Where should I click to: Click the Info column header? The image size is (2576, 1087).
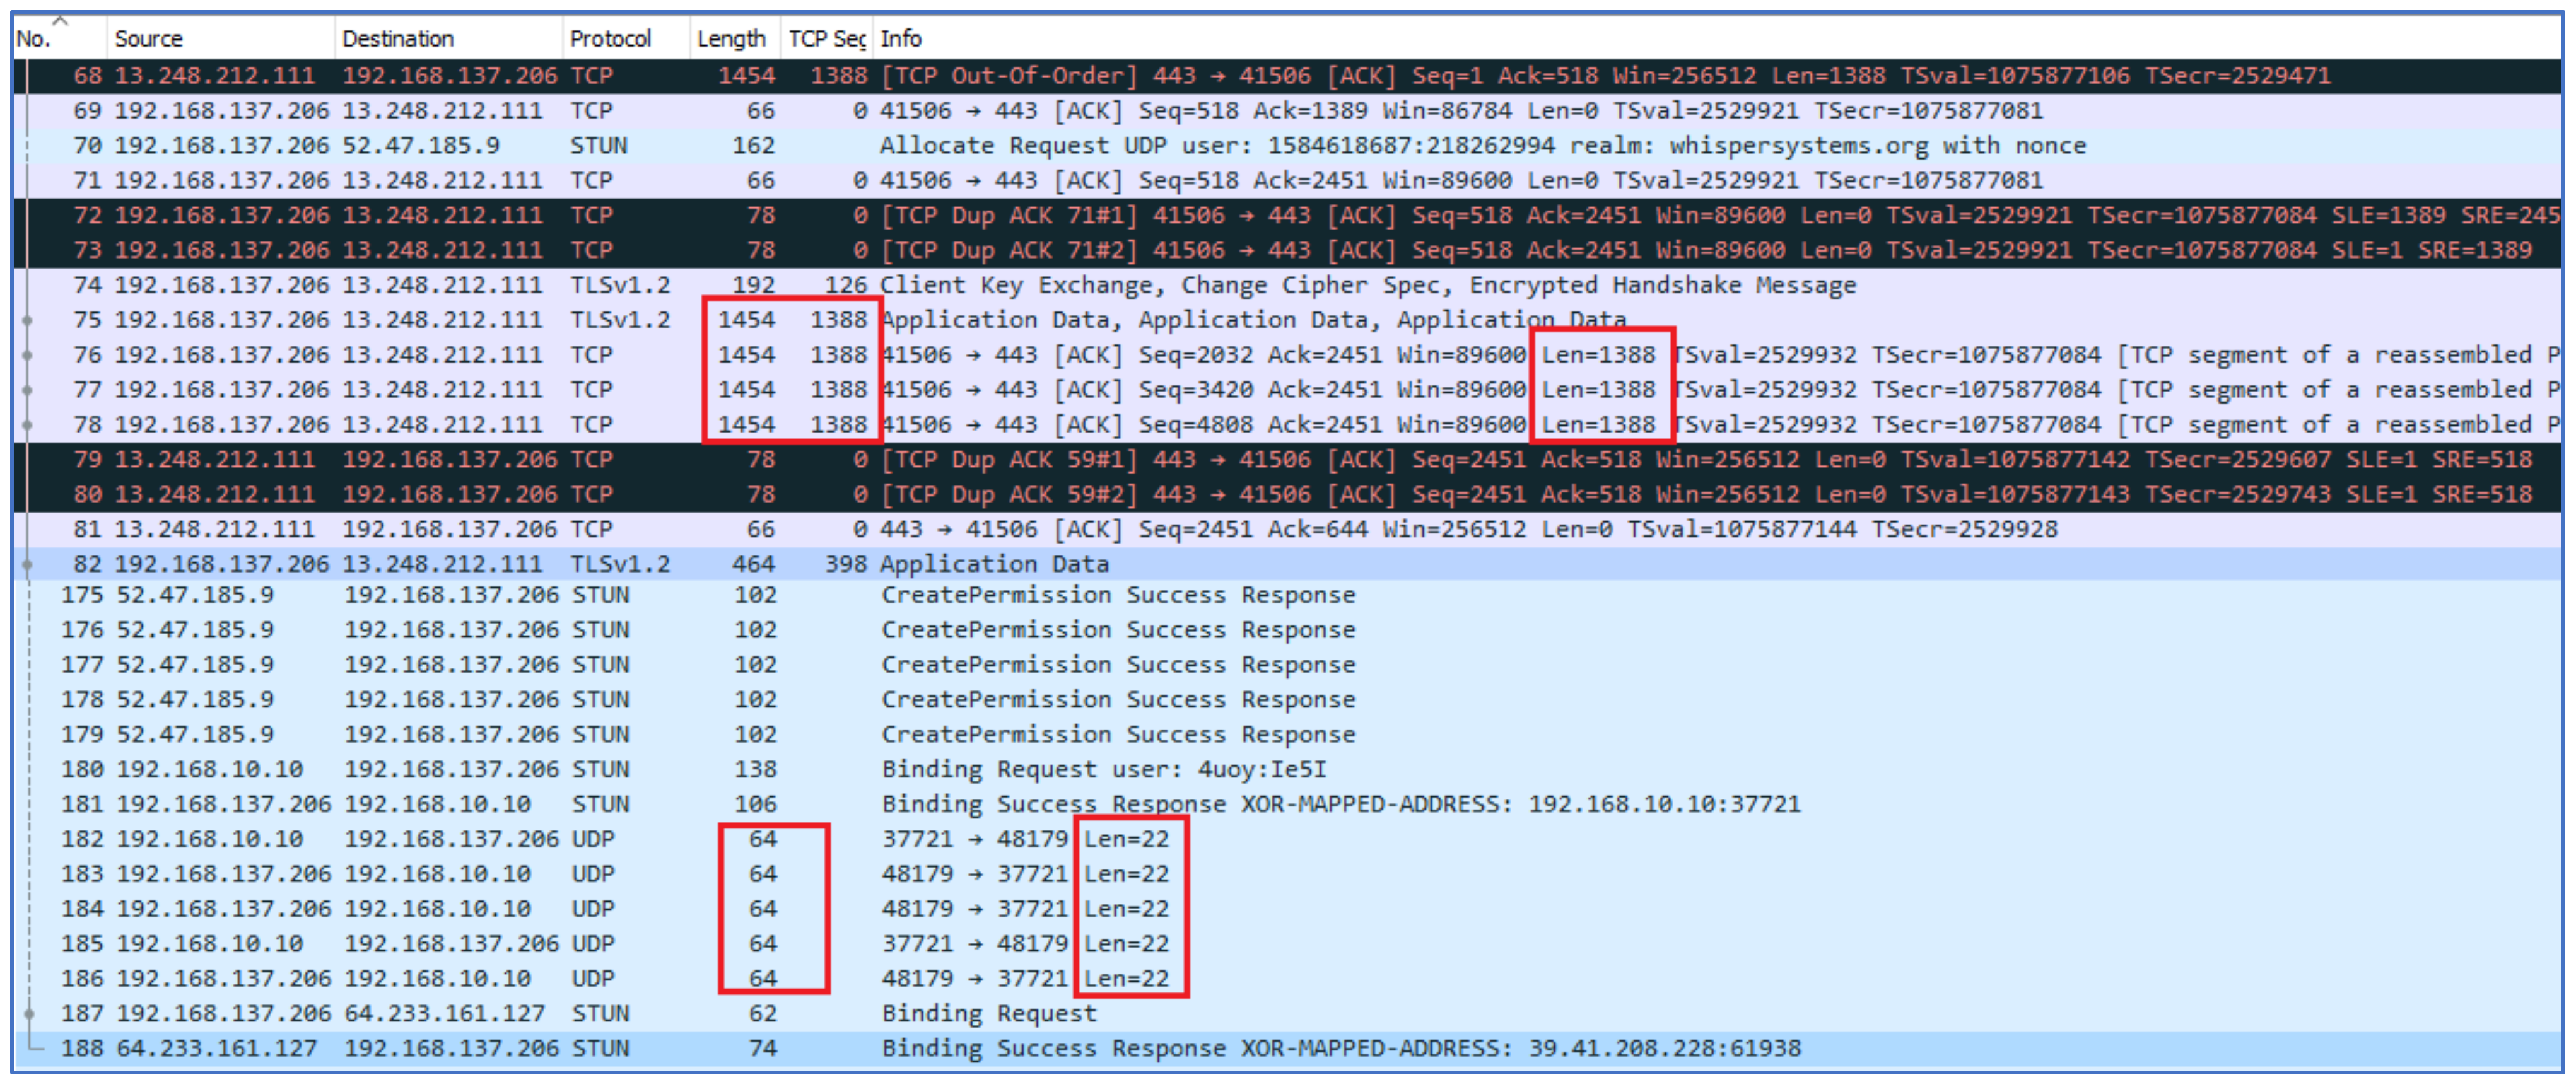pos(900,39)
